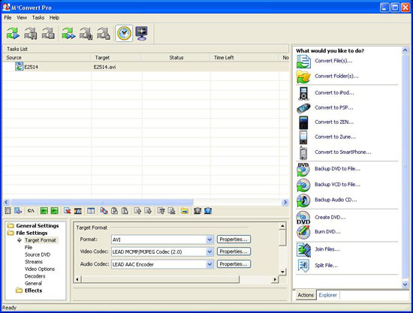Toggle the clock scheduler button
413x313 pixels.
(124, 34)
